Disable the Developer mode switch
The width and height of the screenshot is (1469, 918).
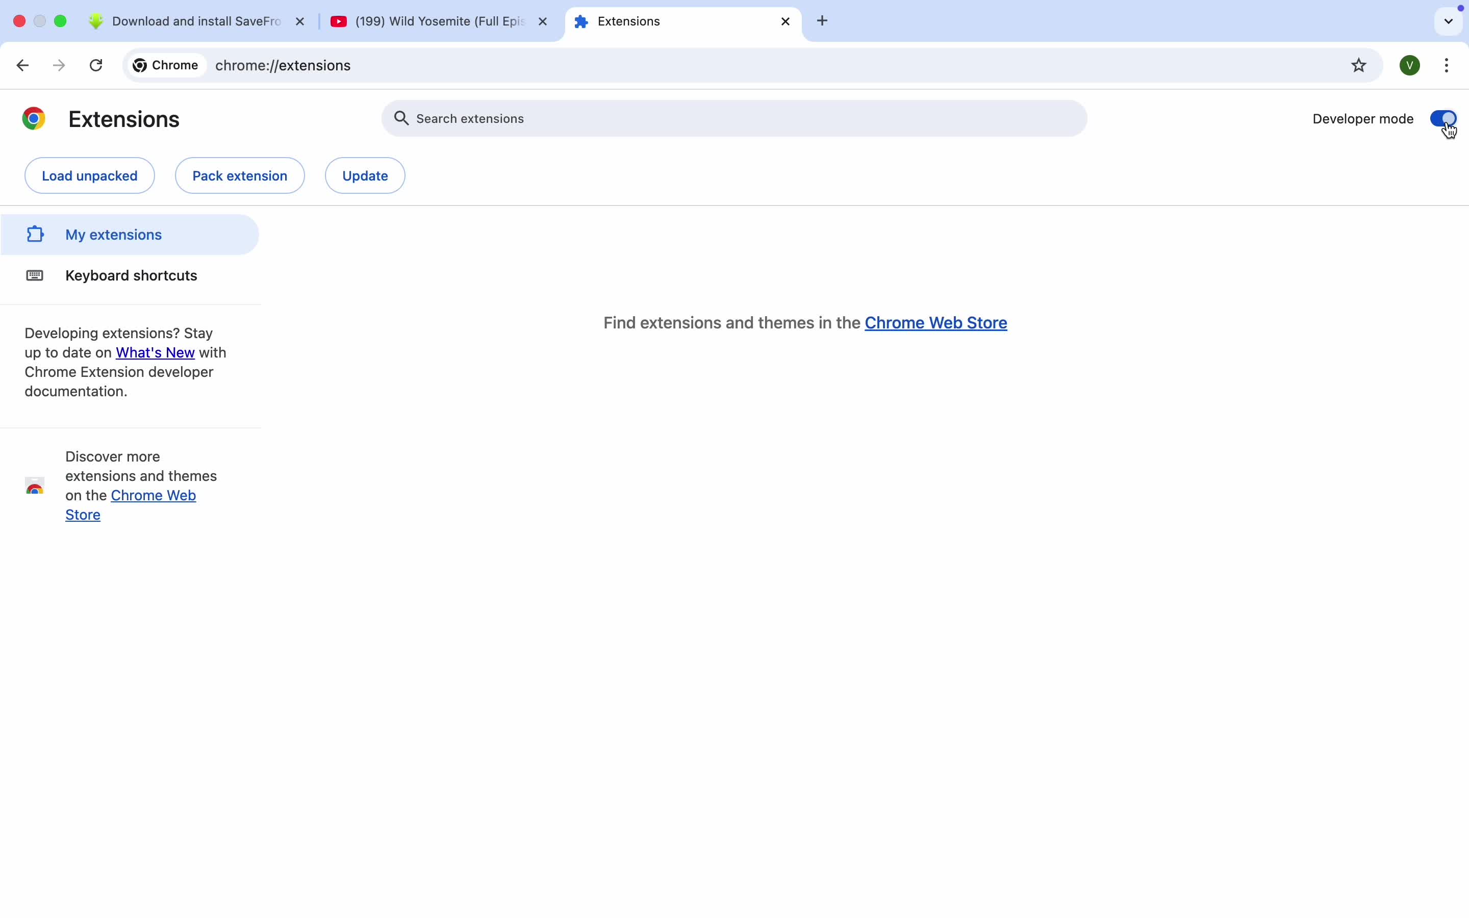[x=1442, y=118]
